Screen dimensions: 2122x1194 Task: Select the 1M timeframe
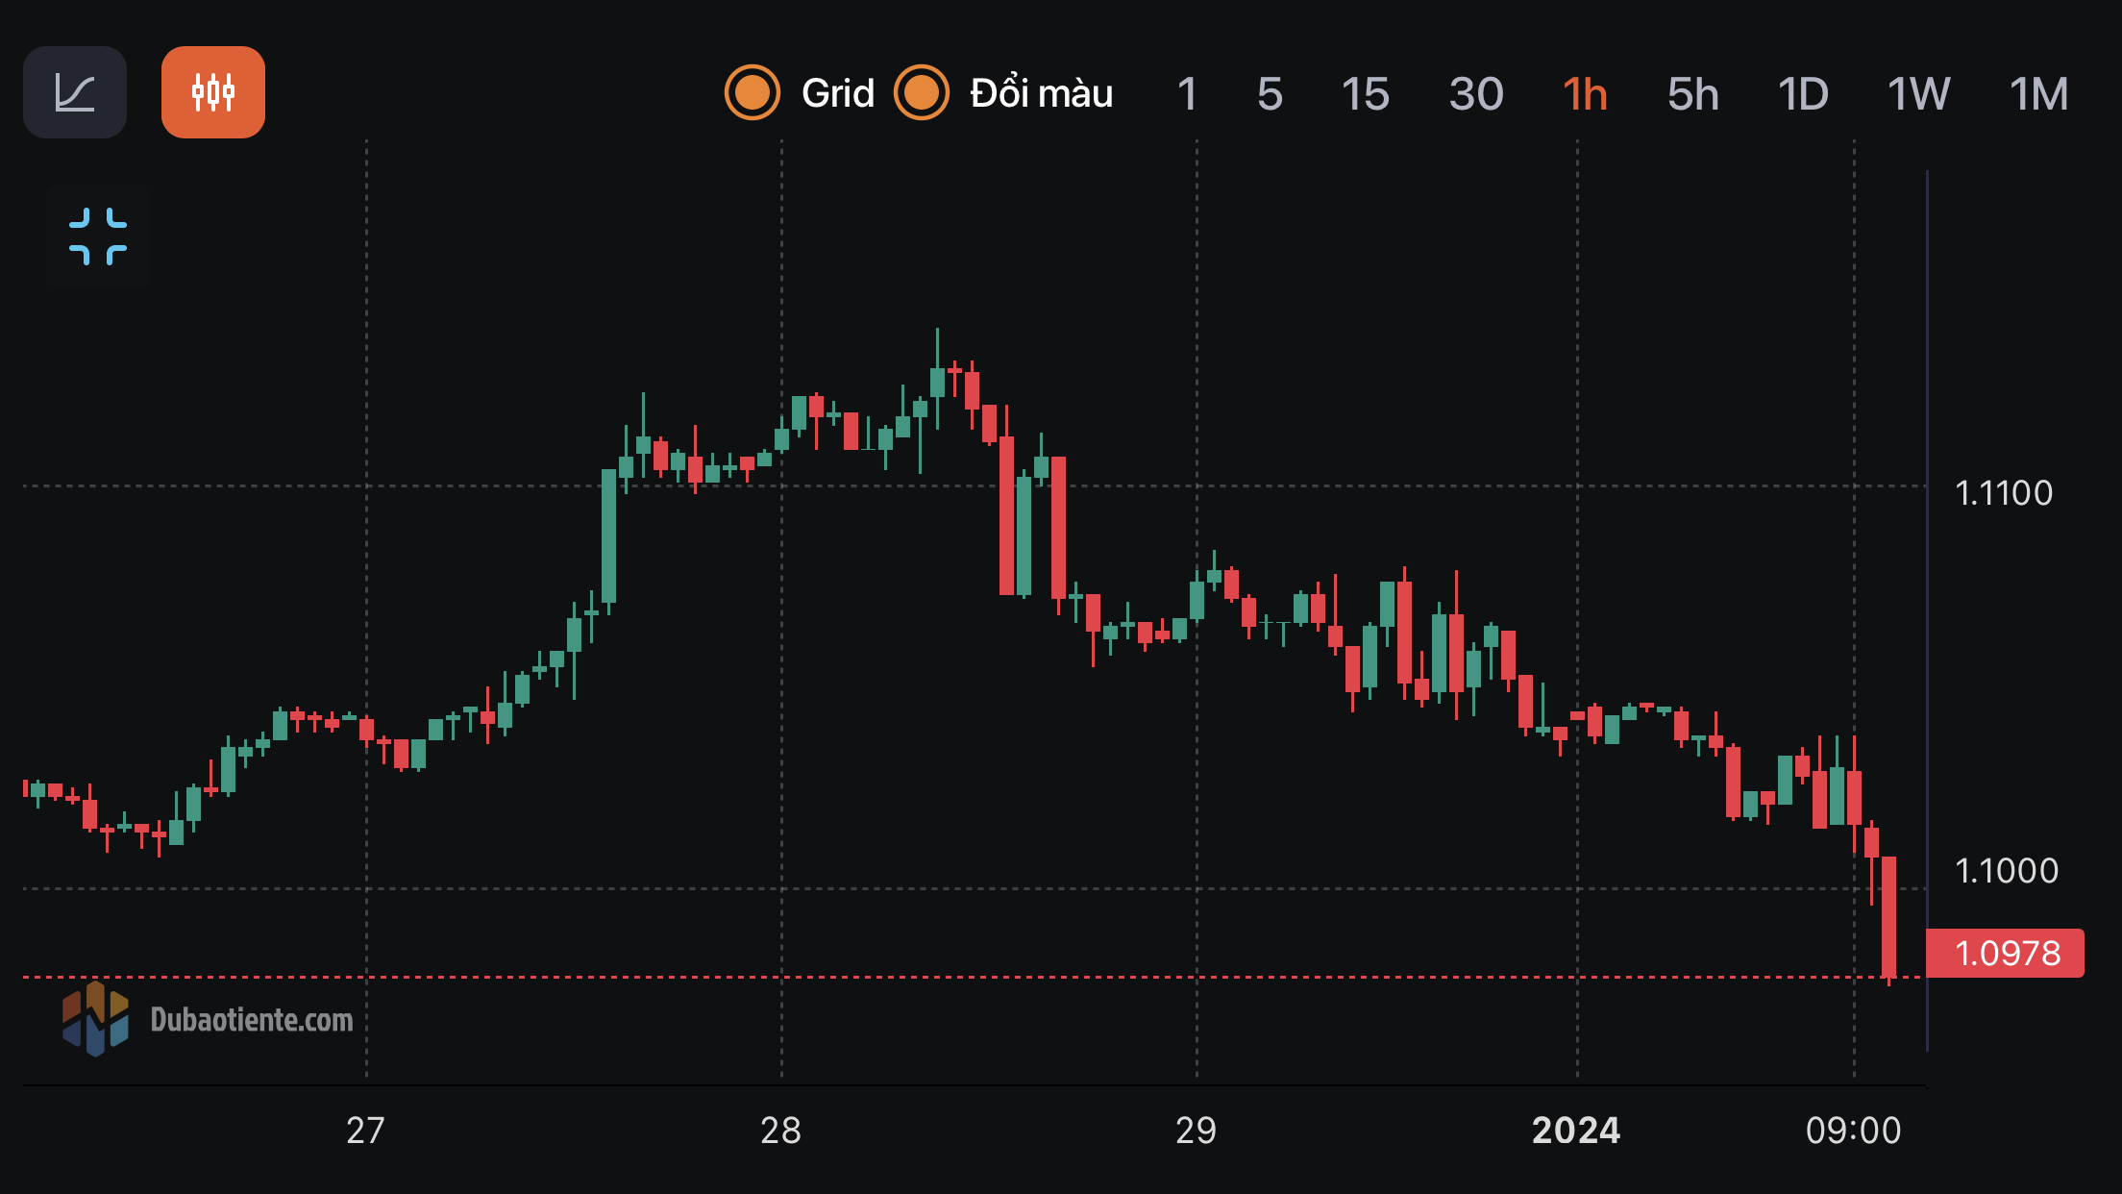[x=2038, y=94]
